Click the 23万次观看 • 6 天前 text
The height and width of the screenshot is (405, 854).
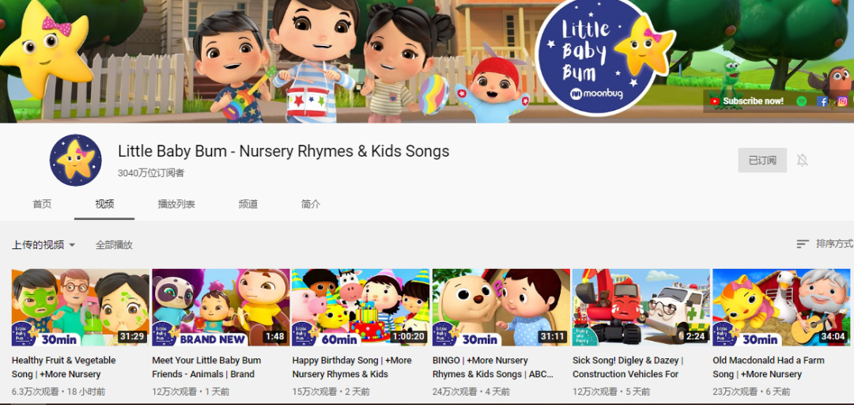pyautogui.click(x=752, y=392)
